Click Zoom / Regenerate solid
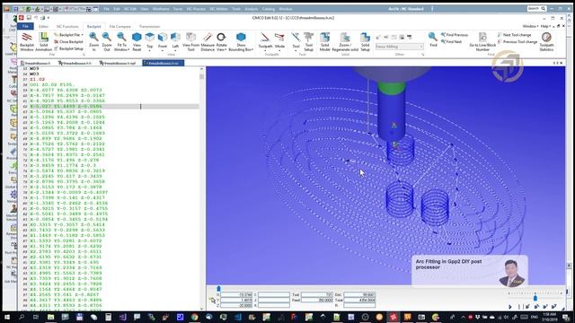The width and height of the screenshot is (575, 323). coord(345,41)
